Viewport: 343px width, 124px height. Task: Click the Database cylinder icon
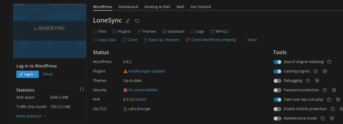point(164,31)
